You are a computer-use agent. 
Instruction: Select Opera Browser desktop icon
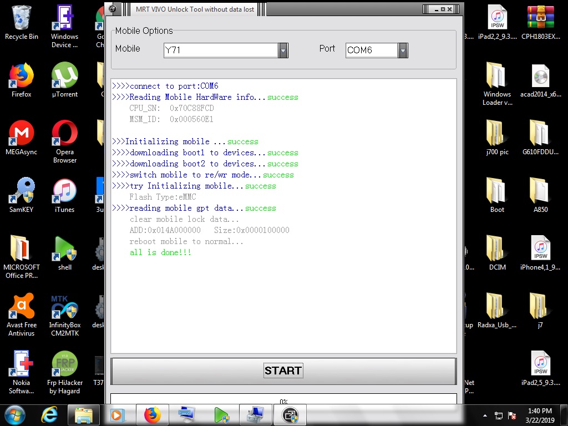(64, 141)
